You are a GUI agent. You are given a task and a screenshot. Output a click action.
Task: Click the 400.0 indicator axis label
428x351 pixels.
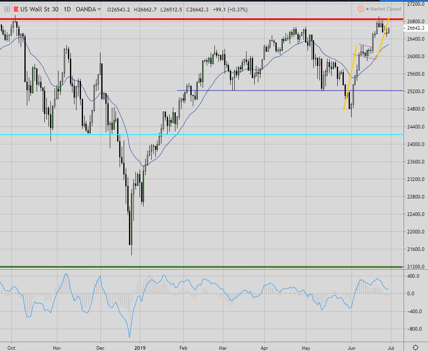[x=413, y=276]
